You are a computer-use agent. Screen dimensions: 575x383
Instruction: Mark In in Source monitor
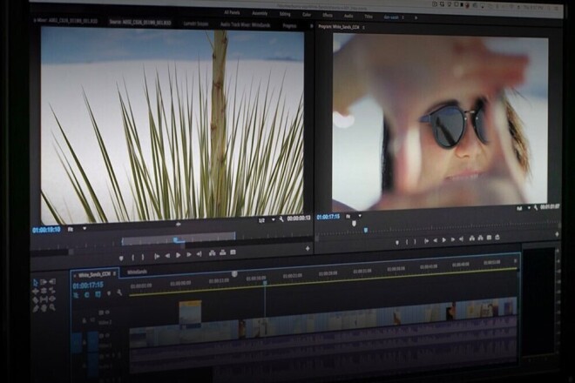133,258
